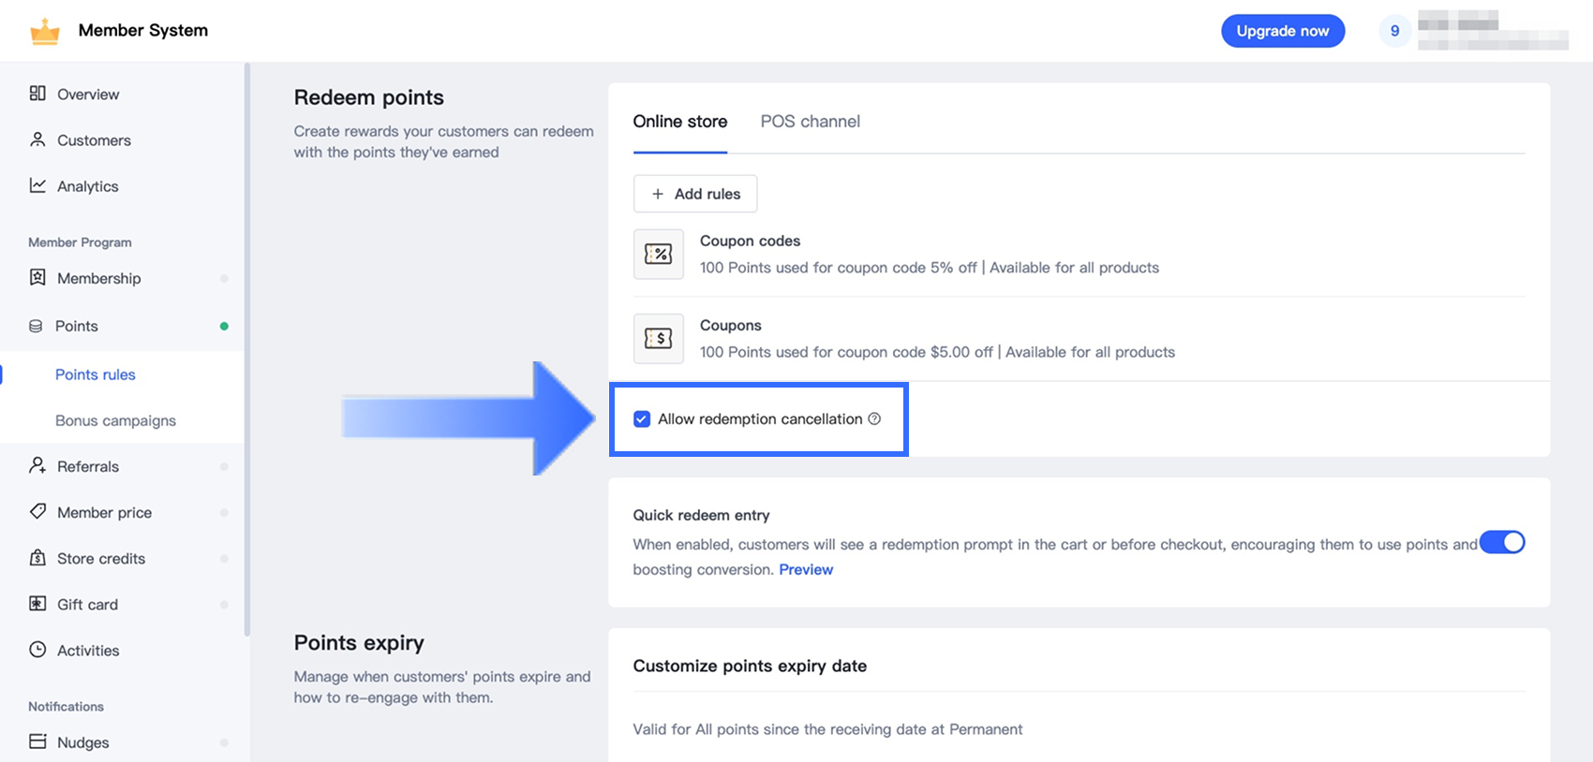The width and height of the screenshot is (1593, 762).
Task: Click the help icon beside redemption cancellation
Action: click(x=874, y=418)
